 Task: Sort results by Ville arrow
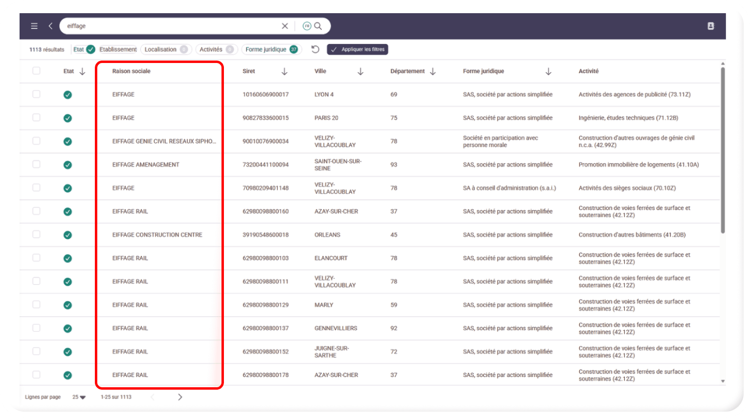click(x=360, y=71)
